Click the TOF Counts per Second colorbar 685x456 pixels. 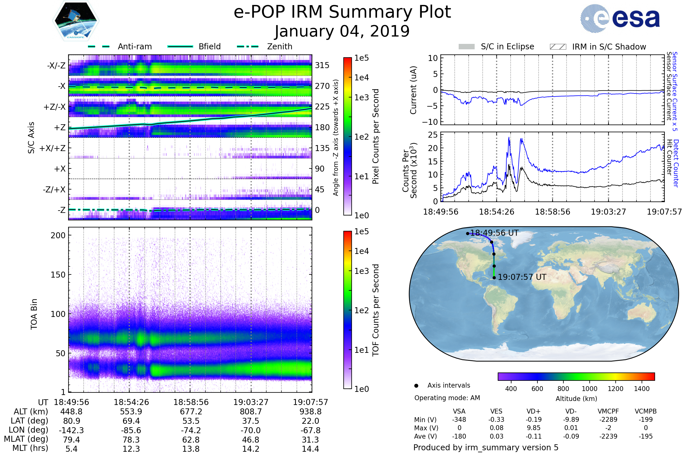347,310
